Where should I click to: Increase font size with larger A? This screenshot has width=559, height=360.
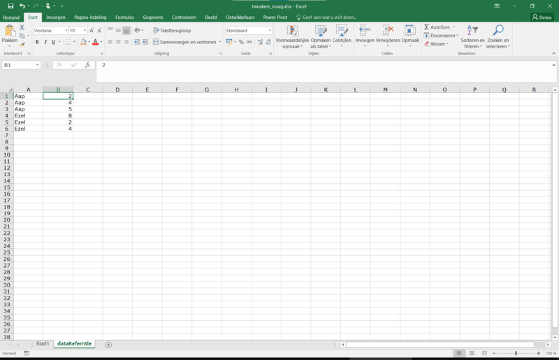pyautogui.click(x=92, y=31)
